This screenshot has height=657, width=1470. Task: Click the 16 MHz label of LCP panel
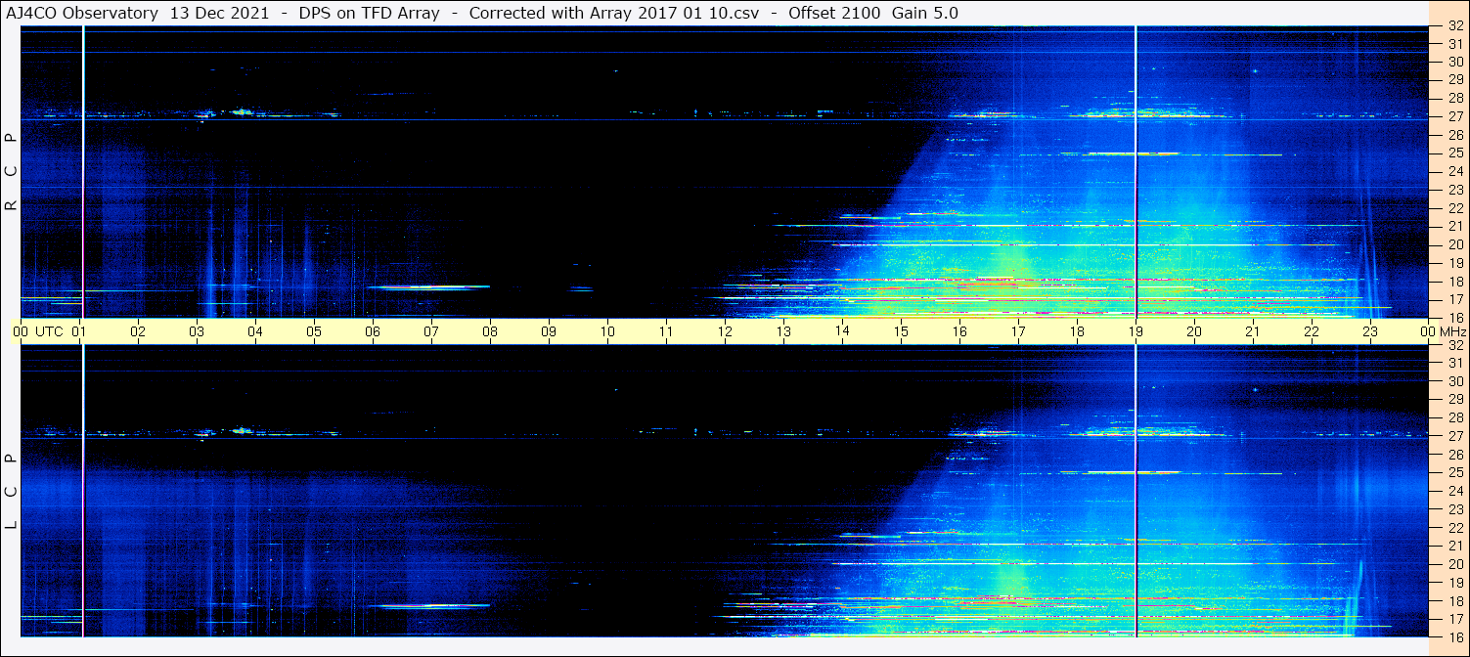click(1454, 636)
